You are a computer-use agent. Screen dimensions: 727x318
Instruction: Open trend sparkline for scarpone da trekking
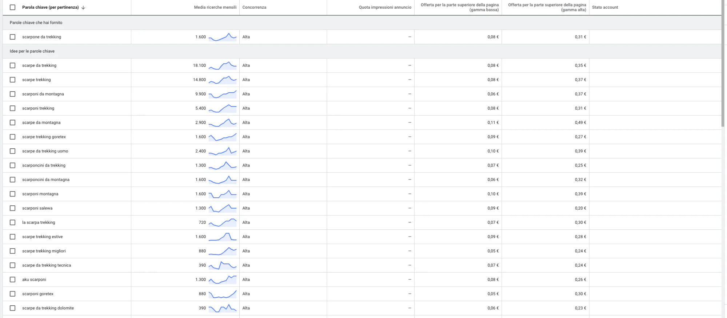223,37
